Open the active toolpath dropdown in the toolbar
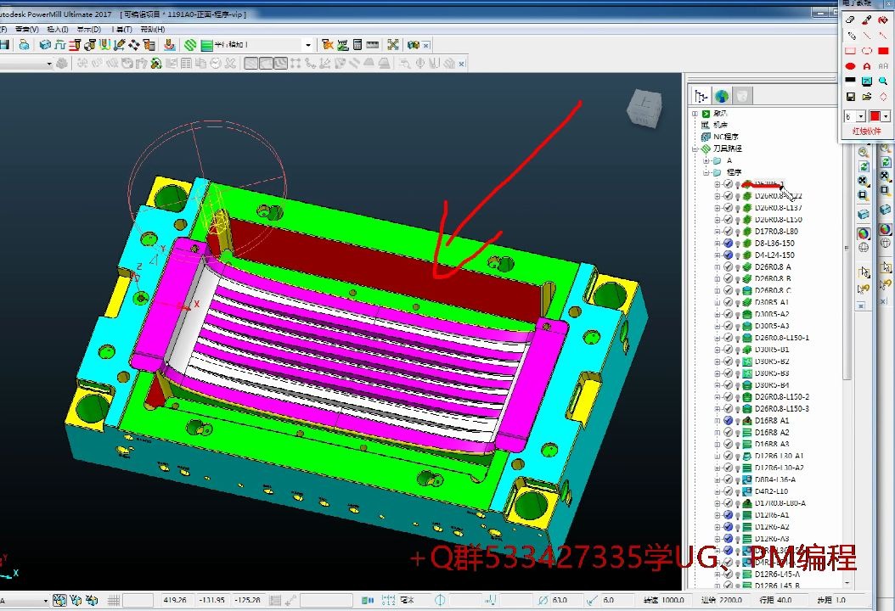 (308, 44)
